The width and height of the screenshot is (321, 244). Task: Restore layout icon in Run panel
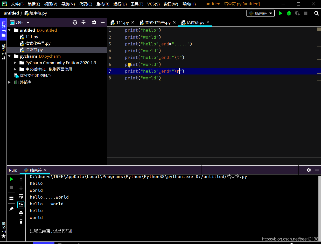[11, 198]
